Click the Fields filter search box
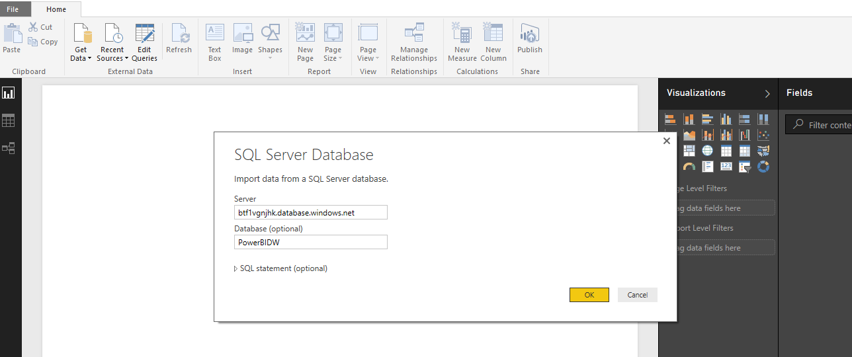852x357 pixels. pos(819,124)
